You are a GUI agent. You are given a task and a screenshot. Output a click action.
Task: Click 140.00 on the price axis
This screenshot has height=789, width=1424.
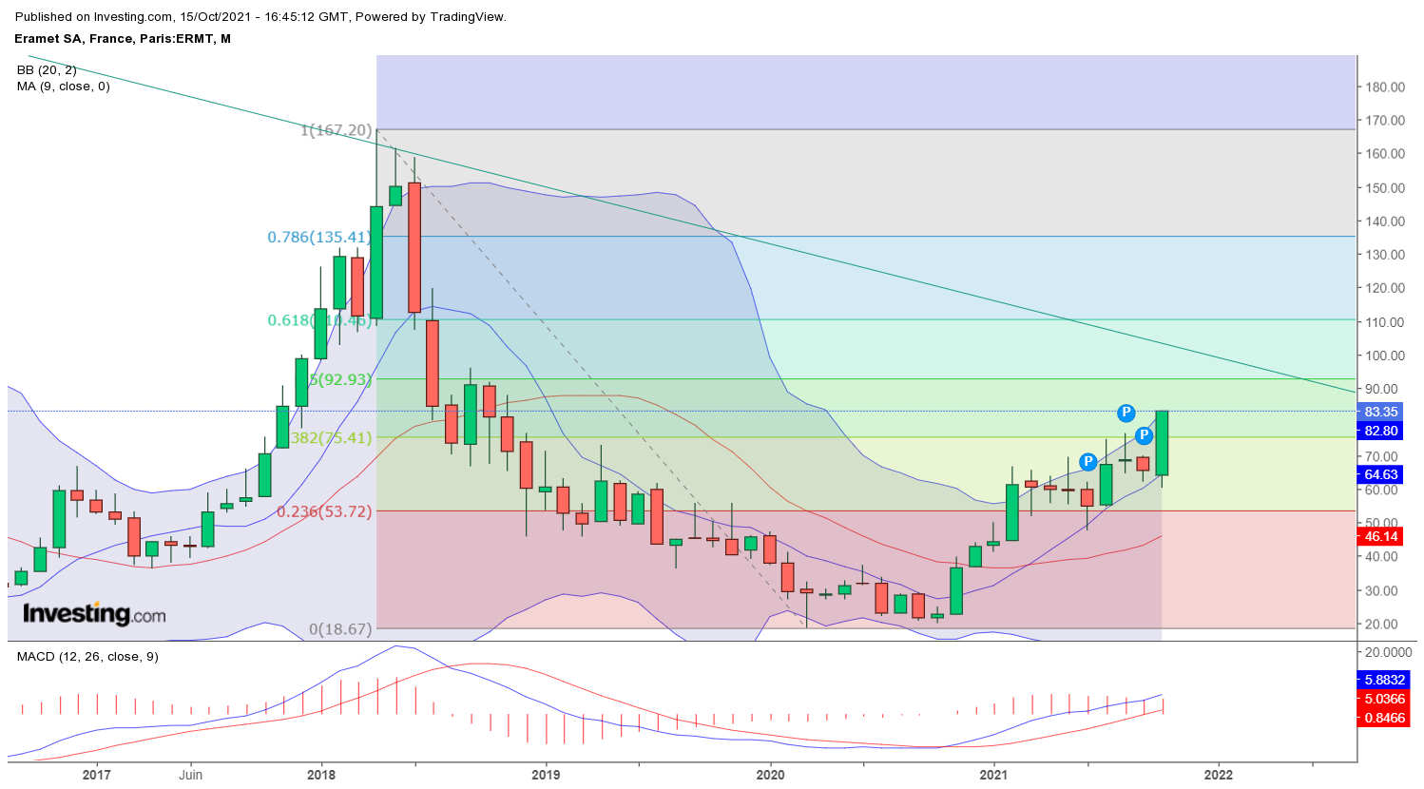[1385, 221]
